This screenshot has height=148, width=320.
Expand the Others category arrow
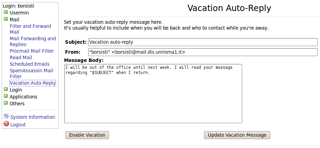pyautogui.click(x=6, y=103)
